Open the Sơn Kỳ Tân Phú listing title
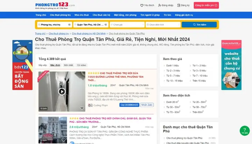This screenshot has width=252, height=144. [110, 120]
